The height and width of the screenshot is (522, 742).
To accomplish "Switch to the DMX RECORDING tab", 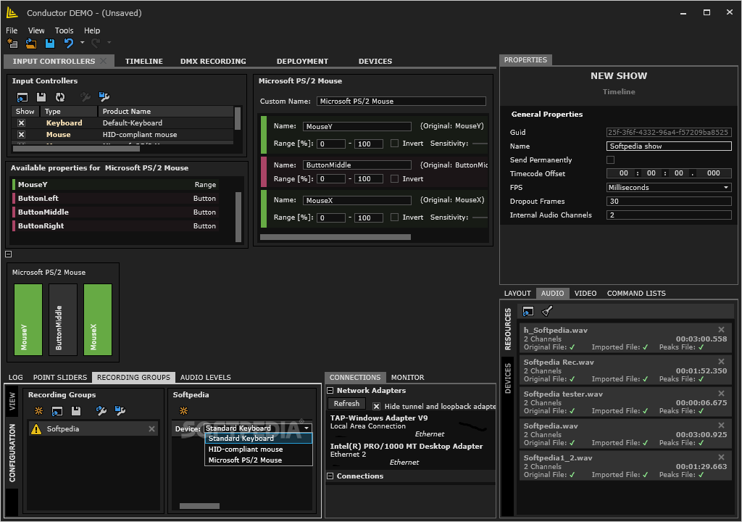I will (x=213, y=61).
